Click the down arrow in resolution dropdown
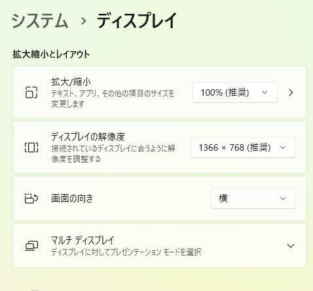This screenshot has height=291, width=313. 283,147
